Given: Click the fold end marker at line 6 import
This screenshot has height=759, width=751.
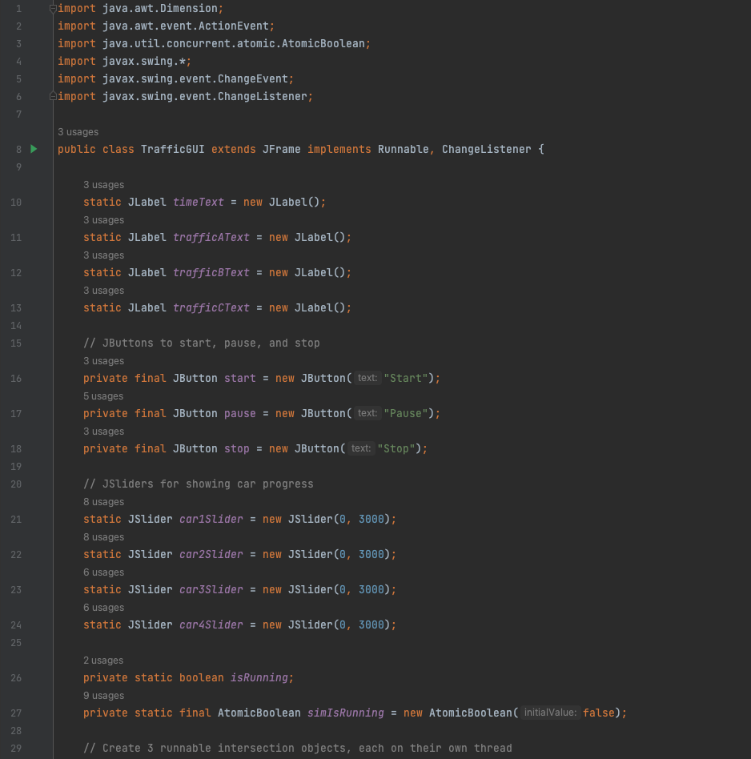Looking at the screenshot, I should coord(54,96).
